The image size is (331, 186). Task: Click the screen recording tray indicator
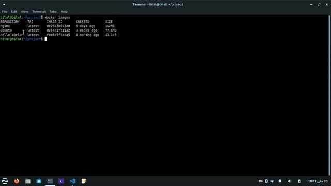tap(260, 181)
